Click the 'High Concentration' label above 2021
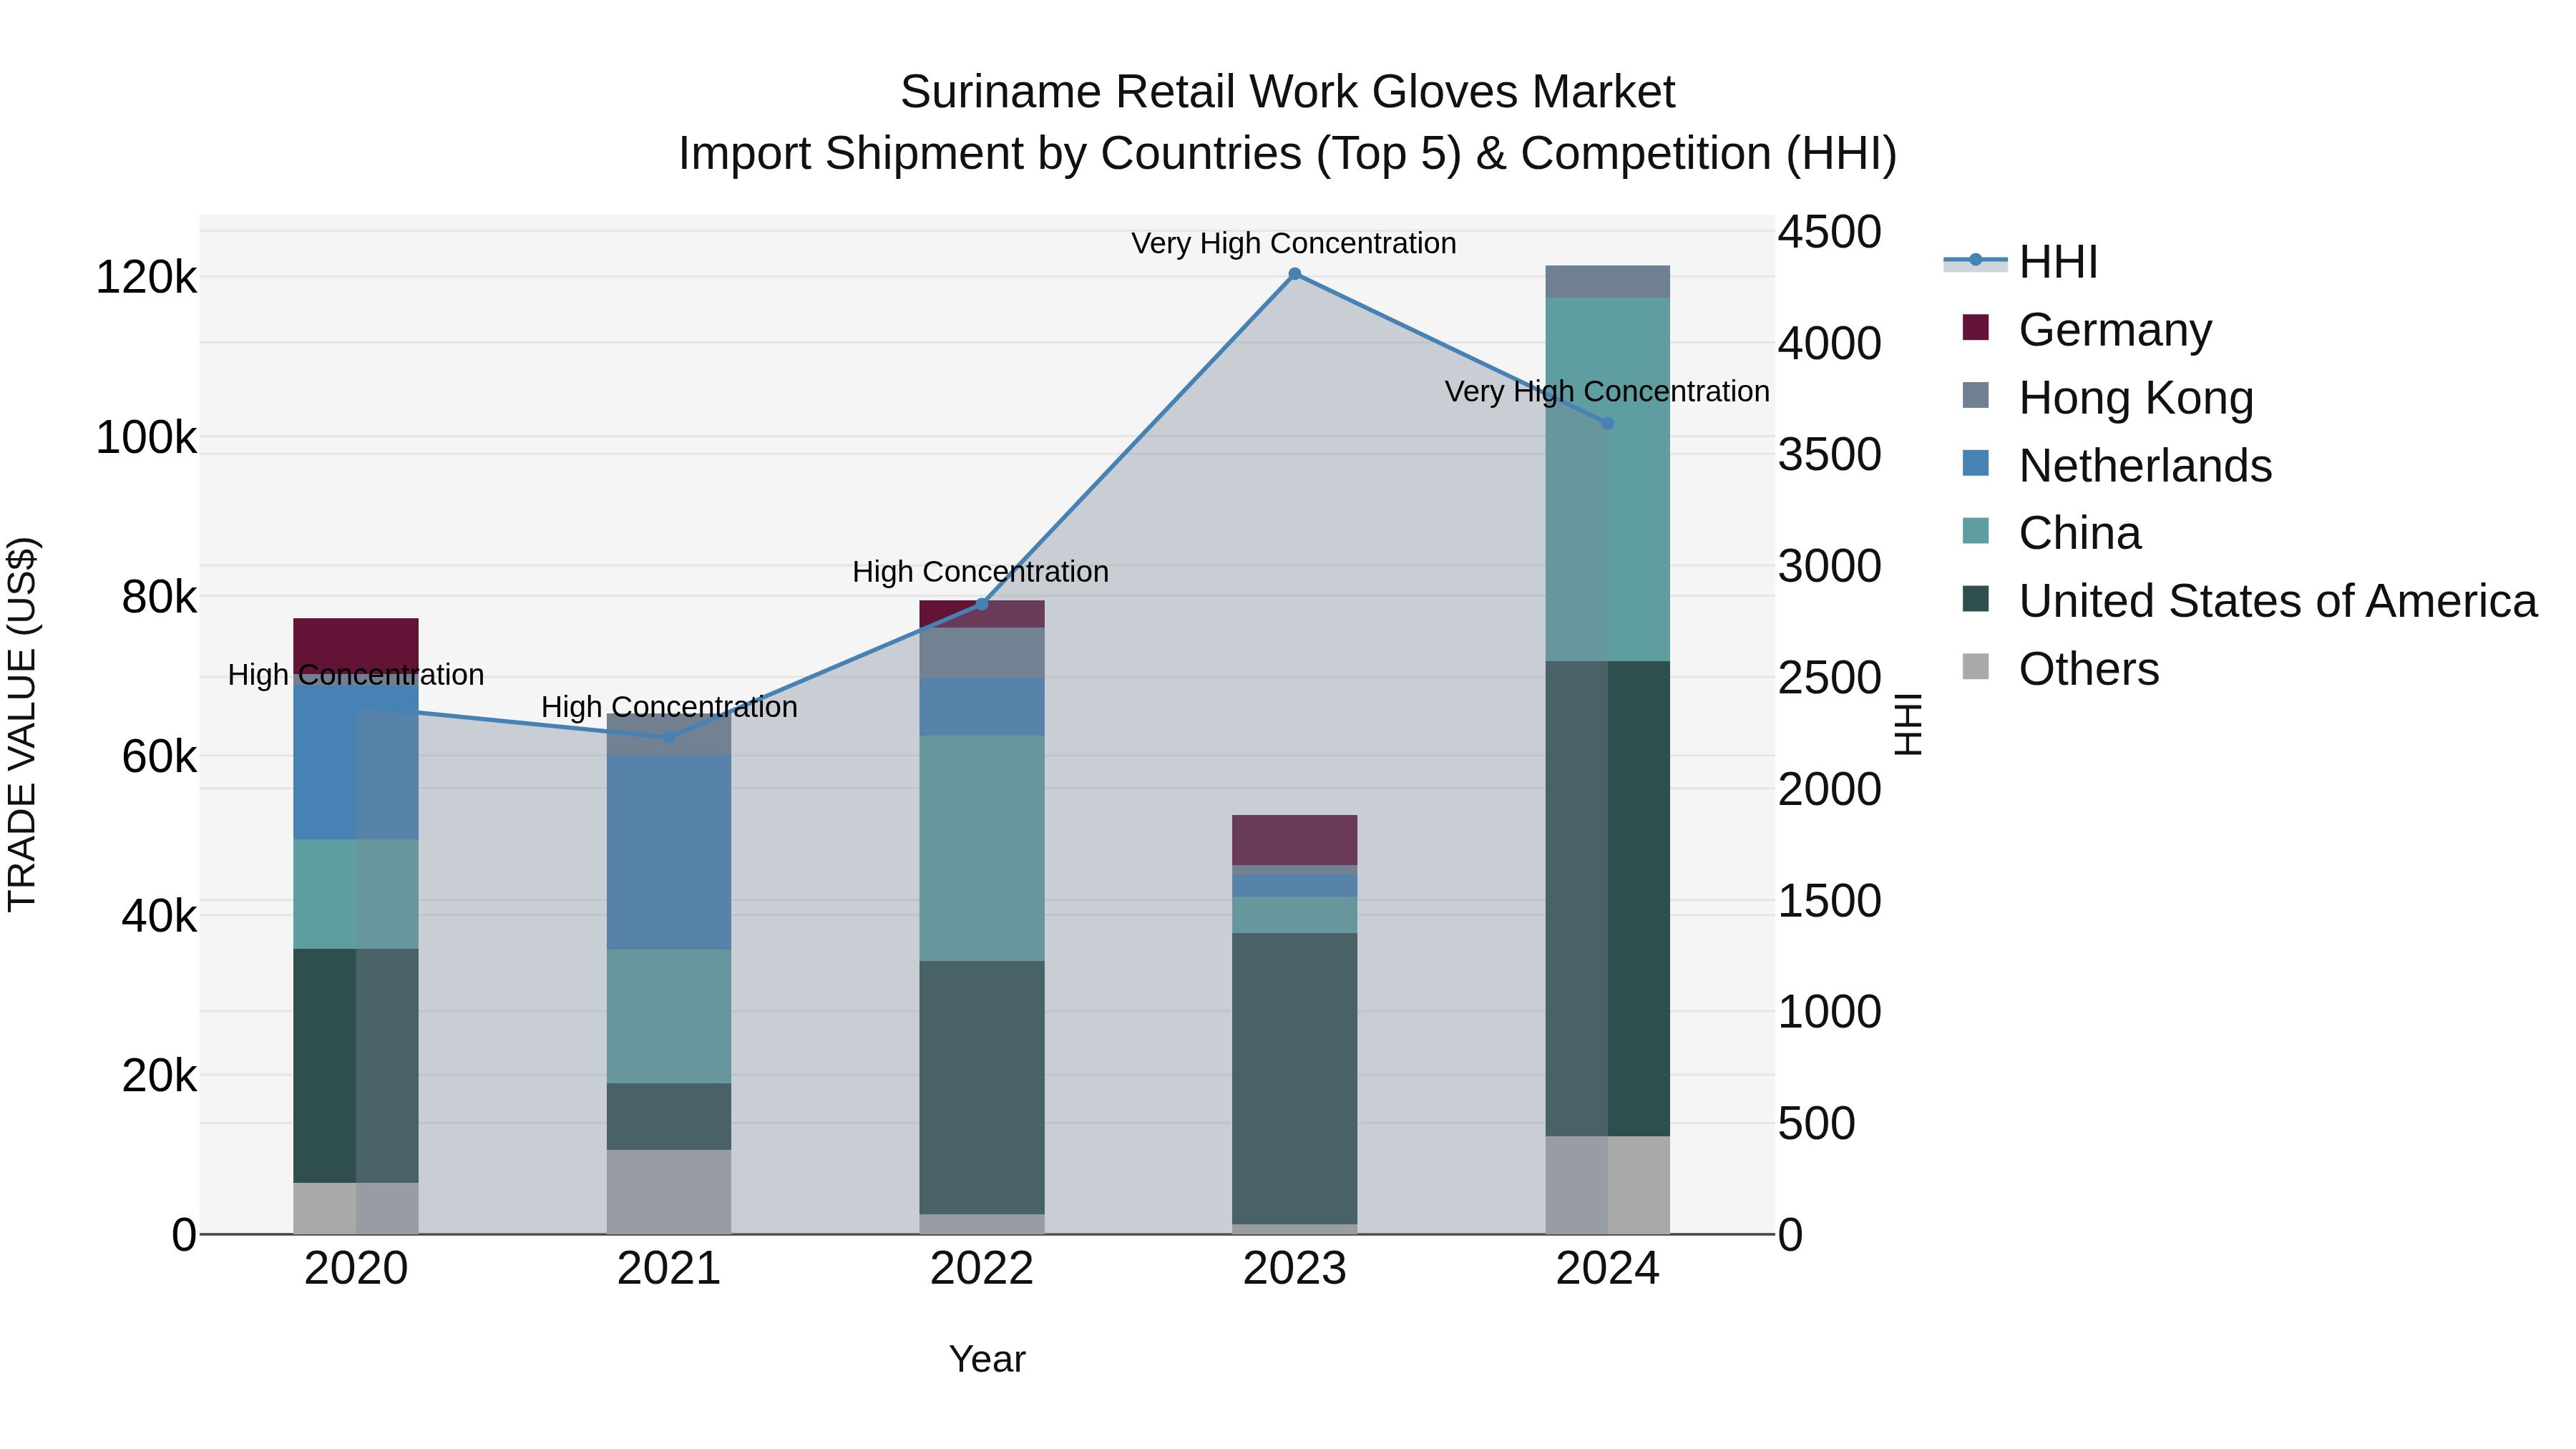The height and width of the screenshot is (1449, 2576). coord(669,708)
